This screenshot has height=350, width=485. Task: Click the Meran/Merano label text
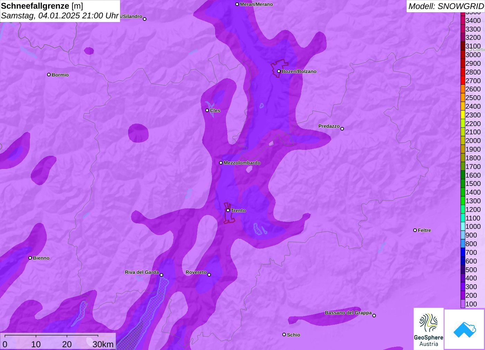click(256, 4)
